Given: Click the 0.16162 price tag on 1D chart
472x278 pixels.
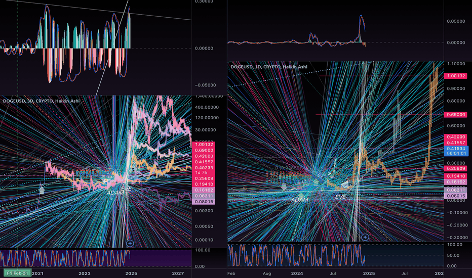Looking at the screenshot, I should point(456,182).
